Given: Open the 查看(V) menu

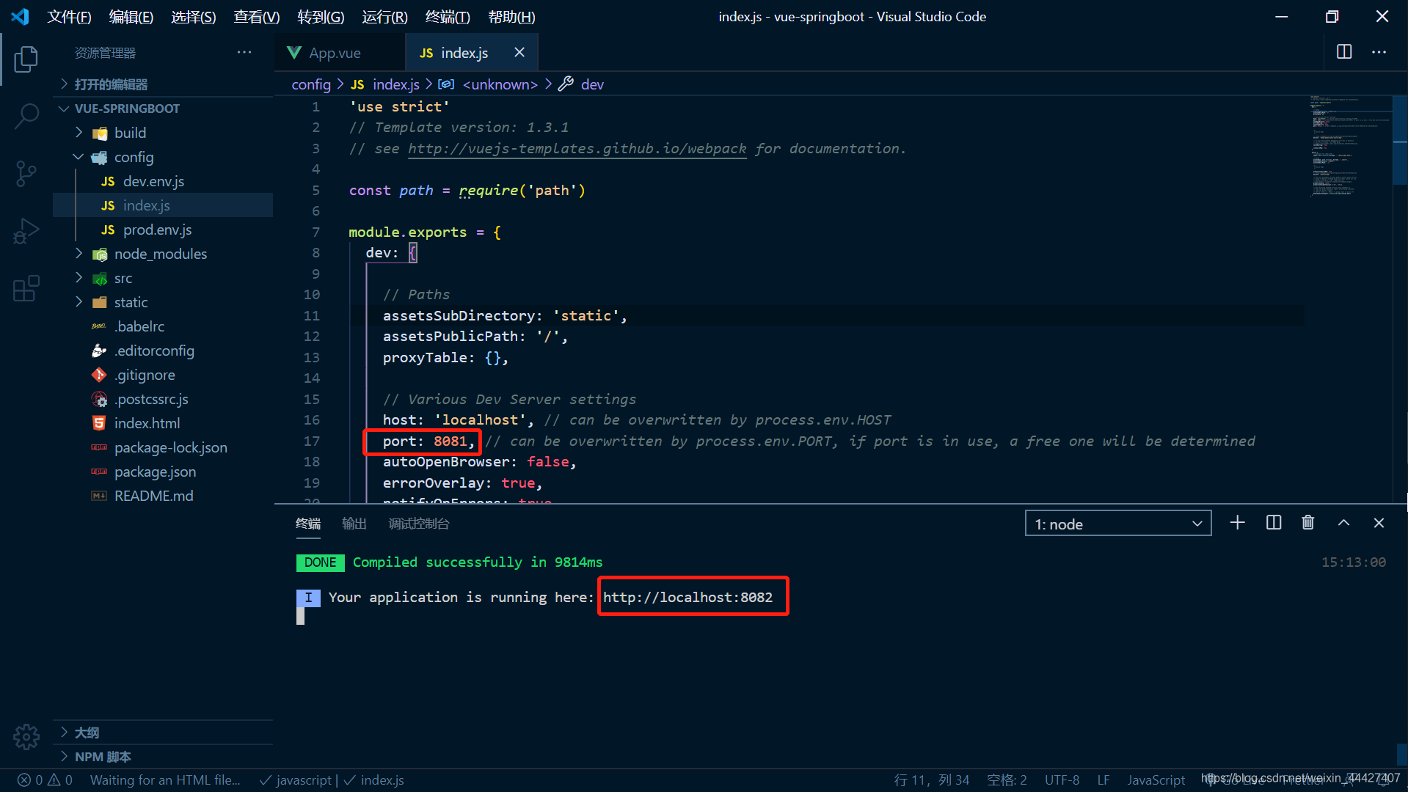Looking at the screenshot, I should [x=256, y=17].
